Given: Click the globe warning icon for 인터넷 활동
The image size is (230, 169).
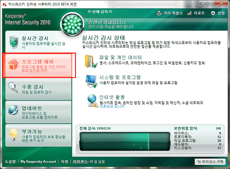Looking at the screenshot, I should pyautogui.click(x=93, y=101).
